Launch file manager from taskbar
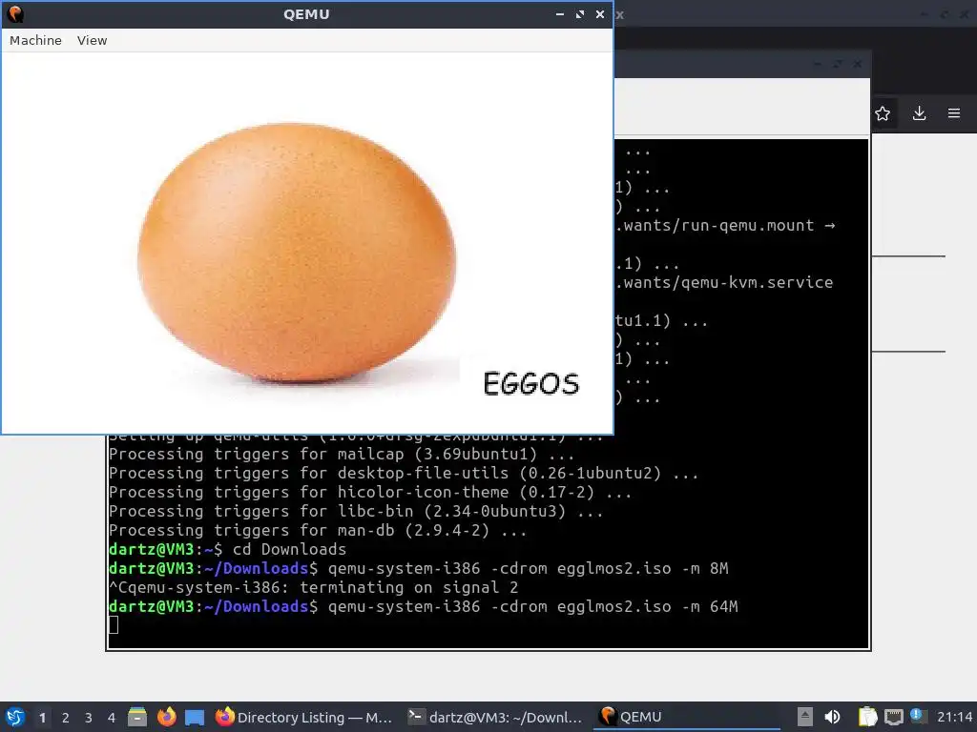Screen dimensions: 977x732 click(137, 717)
